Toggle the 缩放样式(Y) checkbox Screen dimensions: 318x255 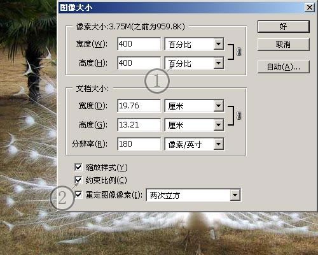(x=78, y=168)
